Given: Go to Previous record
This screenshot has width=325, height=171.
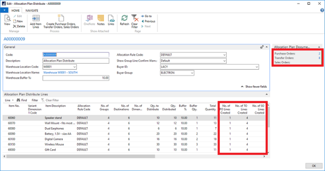Looking at the screenshot, I should [148, 21].
